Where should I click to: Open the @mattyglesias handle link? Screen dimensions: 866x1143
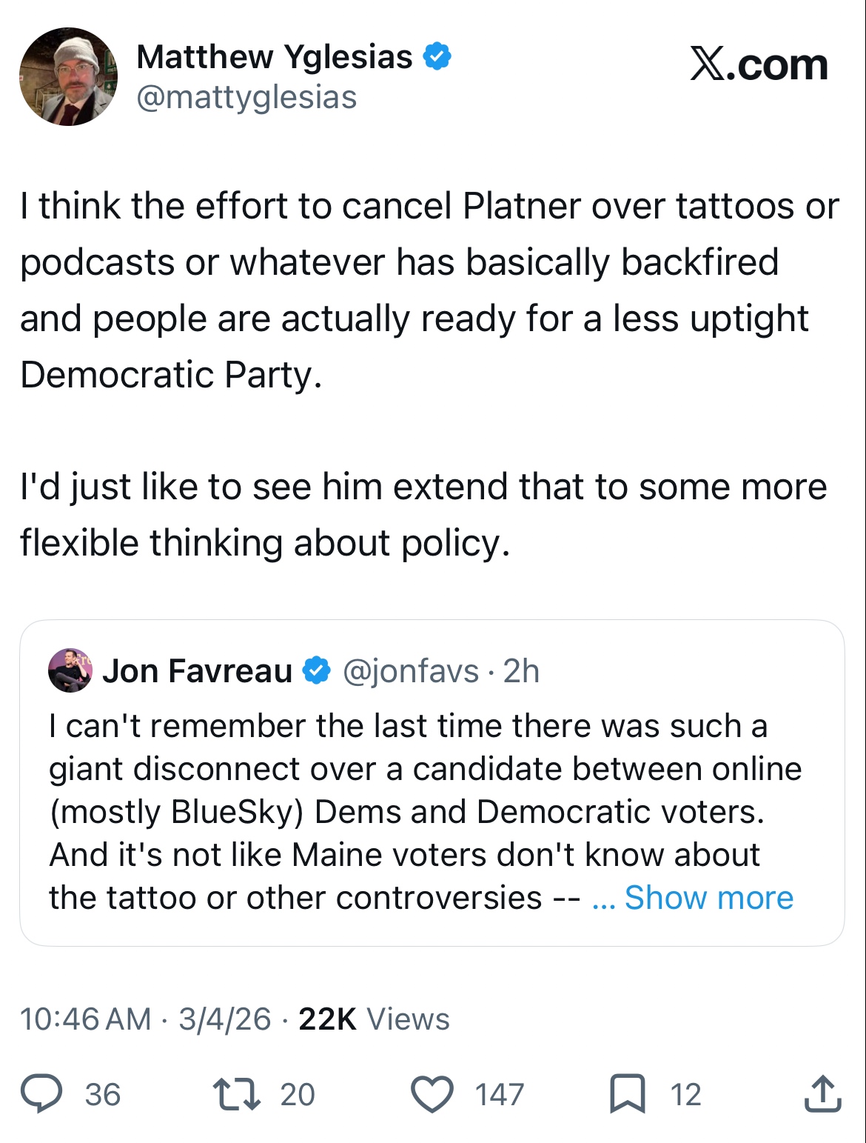point(246,97)
